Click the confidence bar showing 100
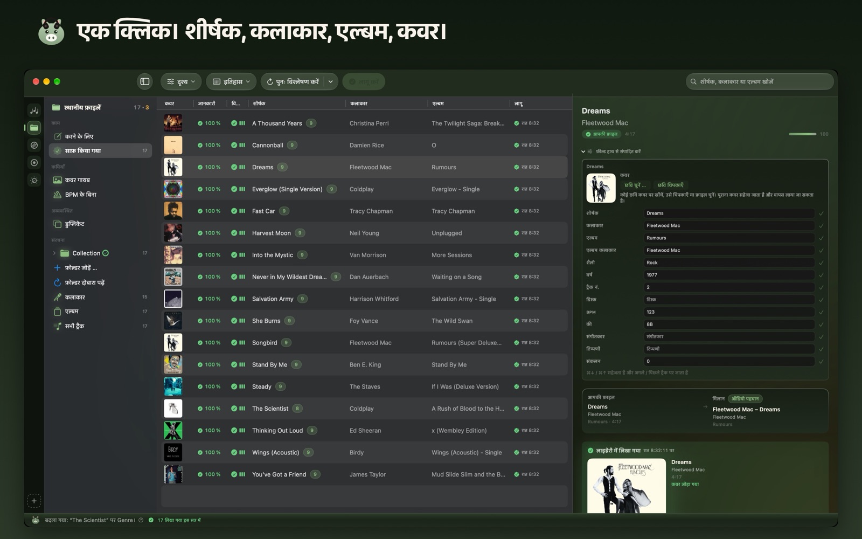 [803, 134]
